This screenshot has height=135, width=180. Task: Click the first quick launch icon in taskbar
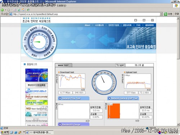(x=12, y=132)
